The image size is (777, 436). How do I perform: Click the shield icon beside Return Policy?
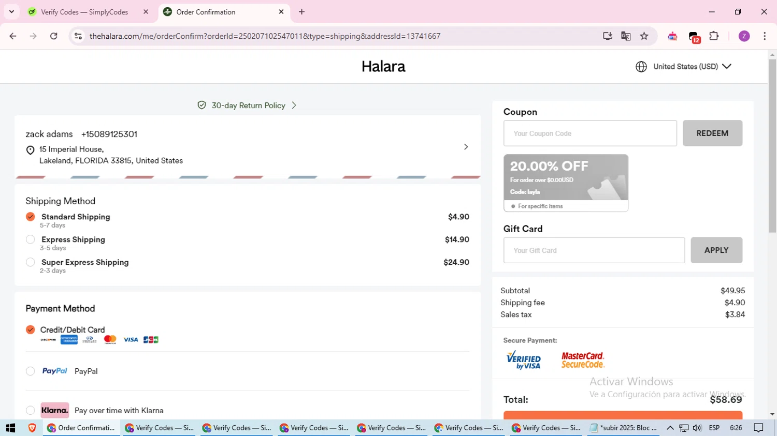[x=202, y=106]
